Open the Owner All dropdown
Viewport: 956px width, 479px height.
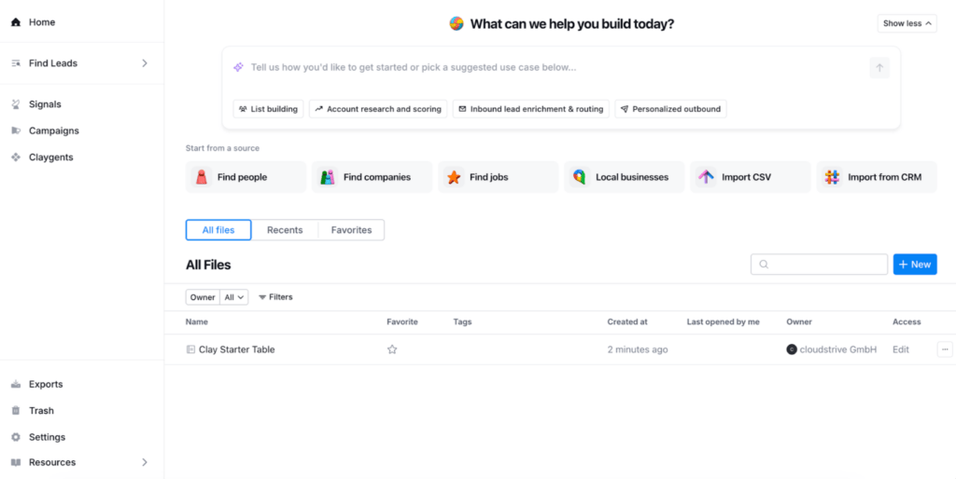point(234,297)
